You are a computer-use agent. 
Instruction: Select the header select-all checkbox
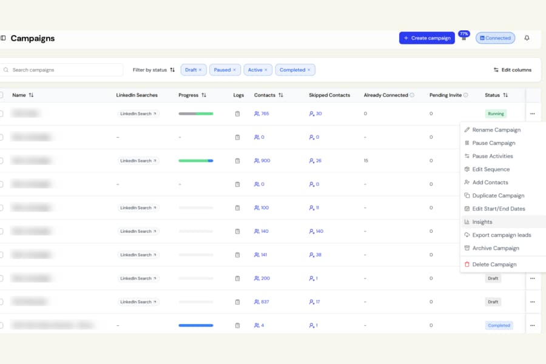1,95
